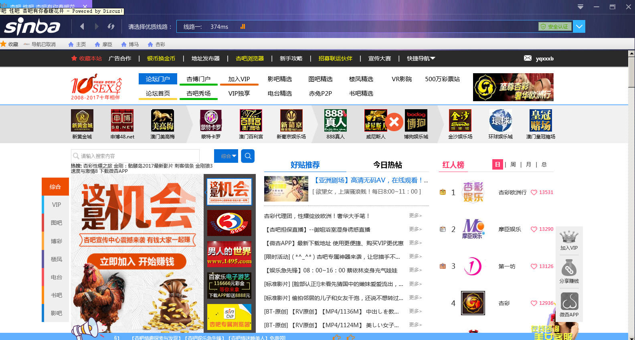This screenshot has height=340, width=635.
Task: Open 地址发布器 top menu item
Action: (x=206, y=58)
